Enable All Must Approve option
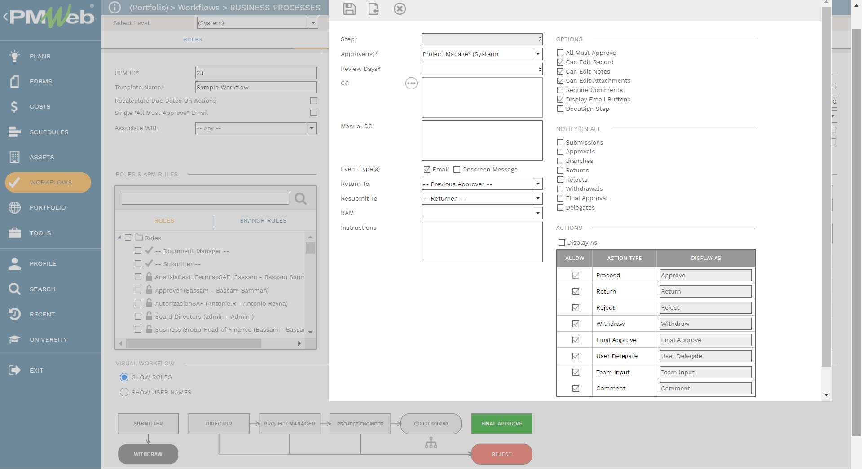This screenshot has height=469, width=862. (x=560, y=53)
